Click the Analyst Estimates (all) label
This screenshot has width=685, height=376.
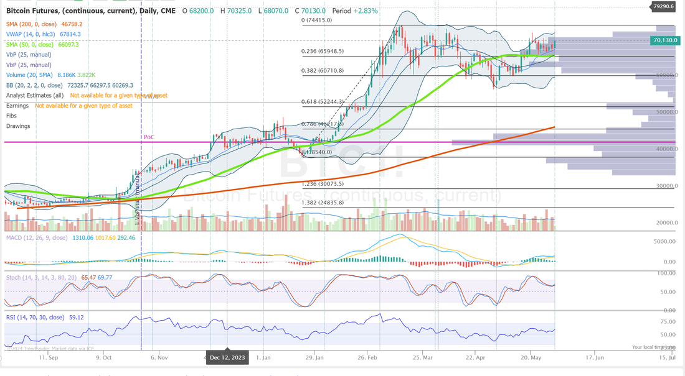pyautogui.click(x=35, y=96)
